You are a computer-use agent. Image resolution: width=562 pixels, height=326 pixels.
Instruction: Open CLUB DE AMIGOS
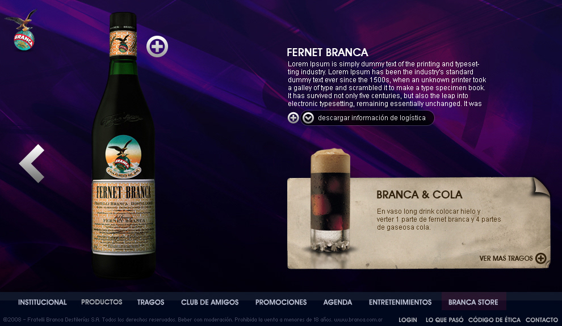[209, 302]
